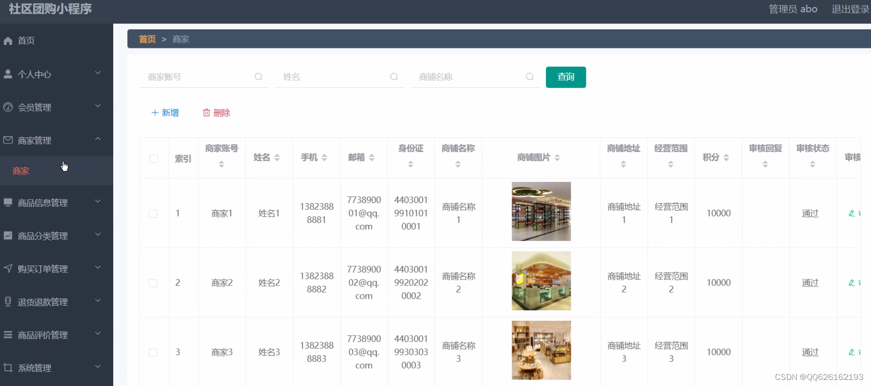This screenshot has height=386, width=871.
Task: Toggle the select-all checkbox in table header
Action: (154, 159)
